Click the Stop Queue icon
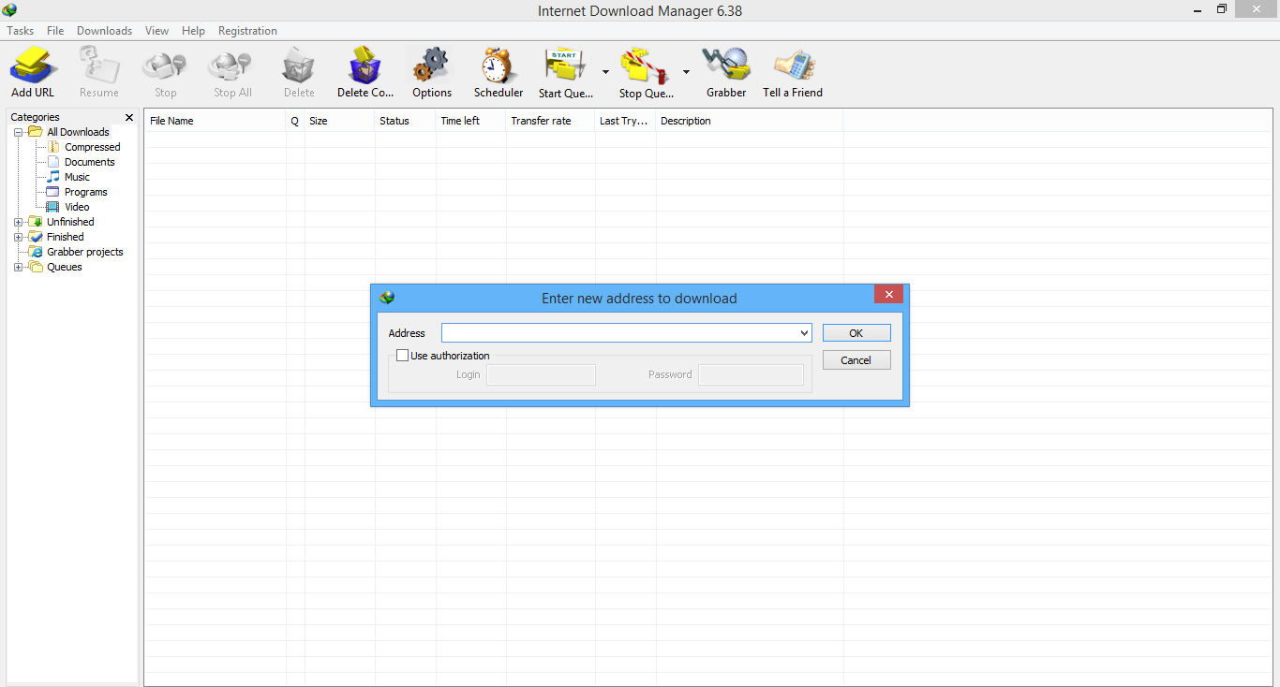This screenshot has width=1280, height=687. pos(646,66)
